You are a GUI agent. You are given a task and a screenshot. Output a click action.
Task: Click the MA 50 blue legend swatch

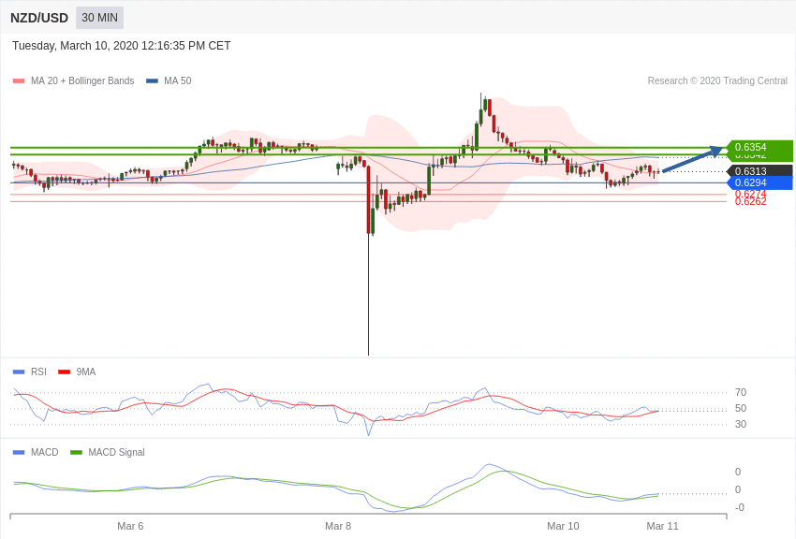click(152, 81)
